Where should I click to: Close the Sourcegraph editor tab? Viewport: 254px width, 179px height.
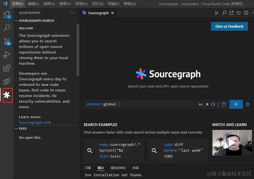(112, 13)
